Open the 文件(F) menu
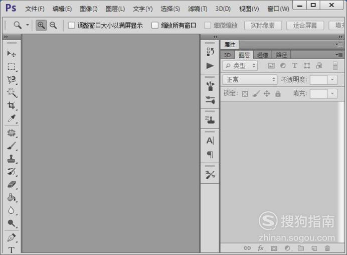Viewport: 347px width, 255px height. point(35,9)
